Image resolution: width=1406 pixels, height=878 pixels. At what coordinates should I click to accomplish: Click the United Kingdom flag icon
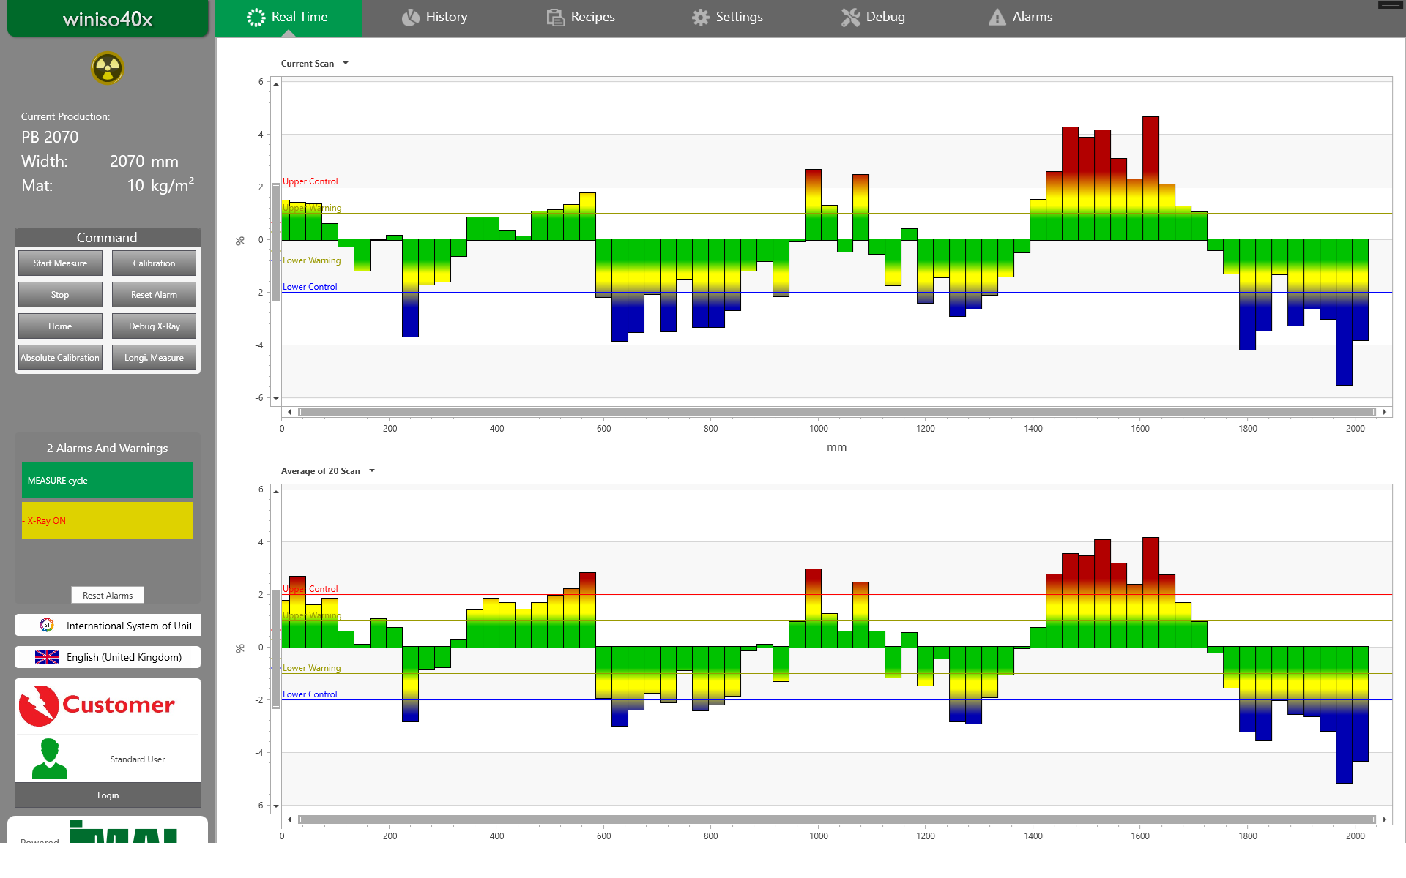47,657
